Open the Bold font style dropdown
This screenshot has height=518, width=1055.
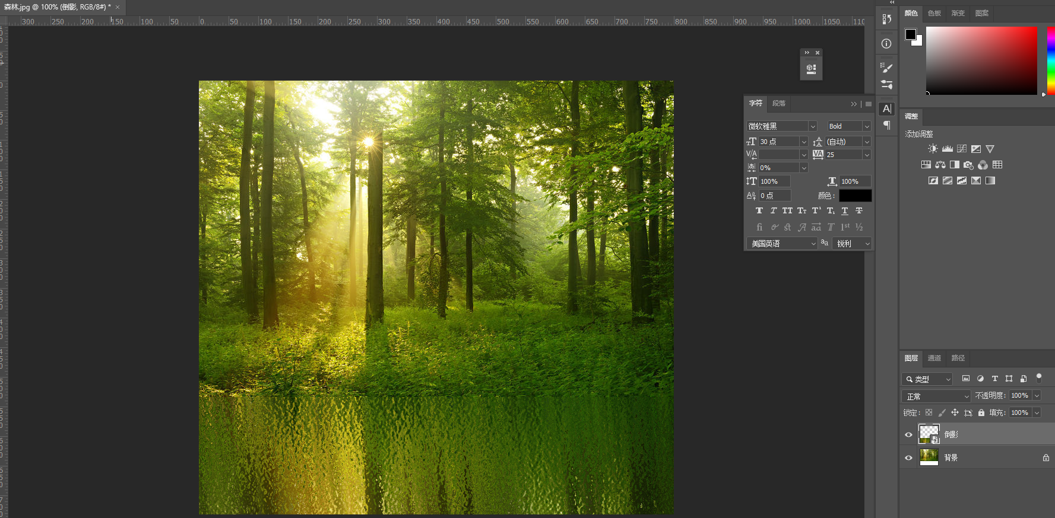click(x=866, y=126)
